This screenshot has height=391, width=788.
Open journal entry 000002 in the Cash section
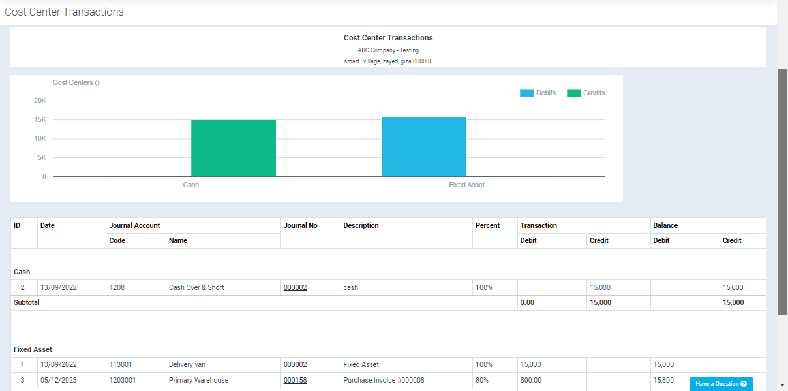(295, 287)
